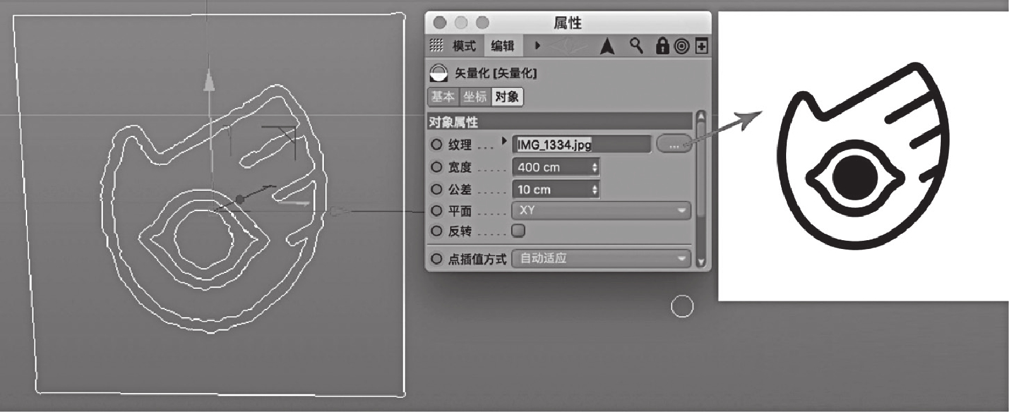Switch to the 坐标 tab
This screenshot has height=412, width=1009.
point(475,97)
